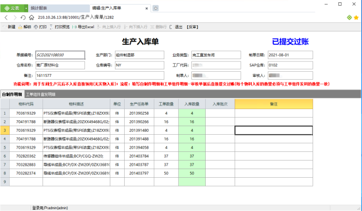362x211 pixels.
Task: Click the 已提交过账 status label
Action: (290, 42)
